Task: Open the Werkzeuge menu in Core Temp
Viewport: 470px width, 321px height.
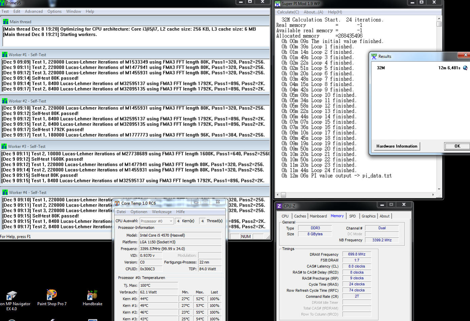Action: (162, 212)
